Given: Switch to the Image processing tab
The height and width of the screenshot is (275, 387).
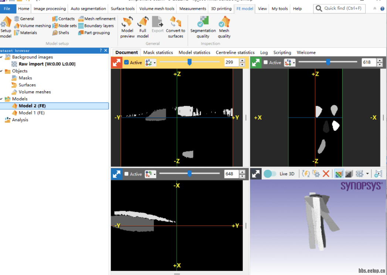Looking at the screenshot, I should pyautogui.click(x=50, y=9).
